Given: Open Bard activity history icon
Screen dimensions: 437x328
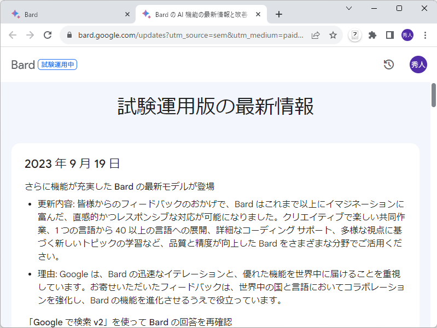Looking at the screenshot, I should (x=389, y=65).
